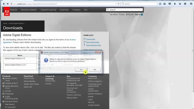194x109 pixels.
Task: Open the Business solutions menu
Action: point(29,10)
